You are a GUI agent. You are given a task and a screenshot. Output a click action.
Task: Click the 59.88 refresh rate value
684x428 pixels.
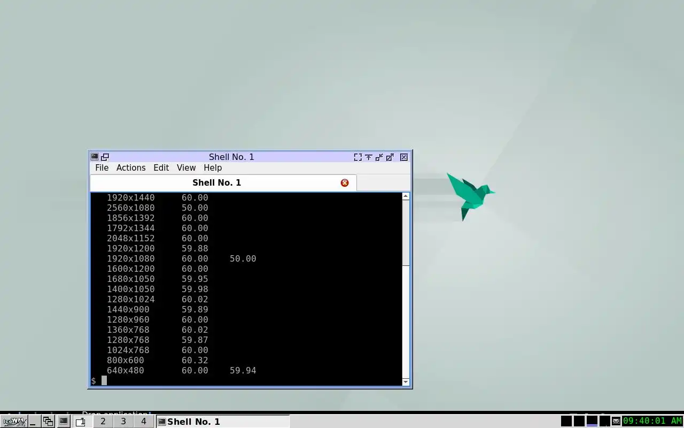click(195, 249)
